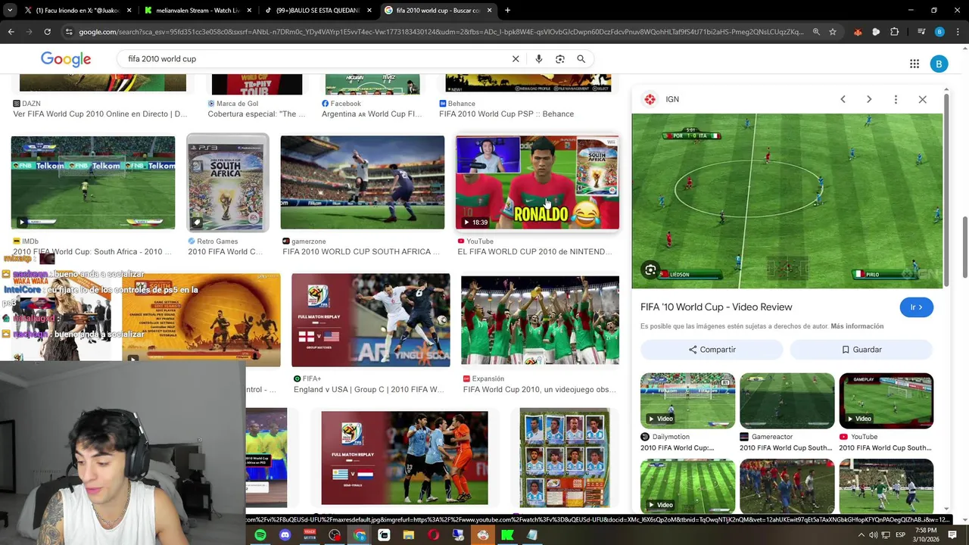Open File Explorer from the taskbar
This screenshot has width=969, height=545.
[409, 535]
